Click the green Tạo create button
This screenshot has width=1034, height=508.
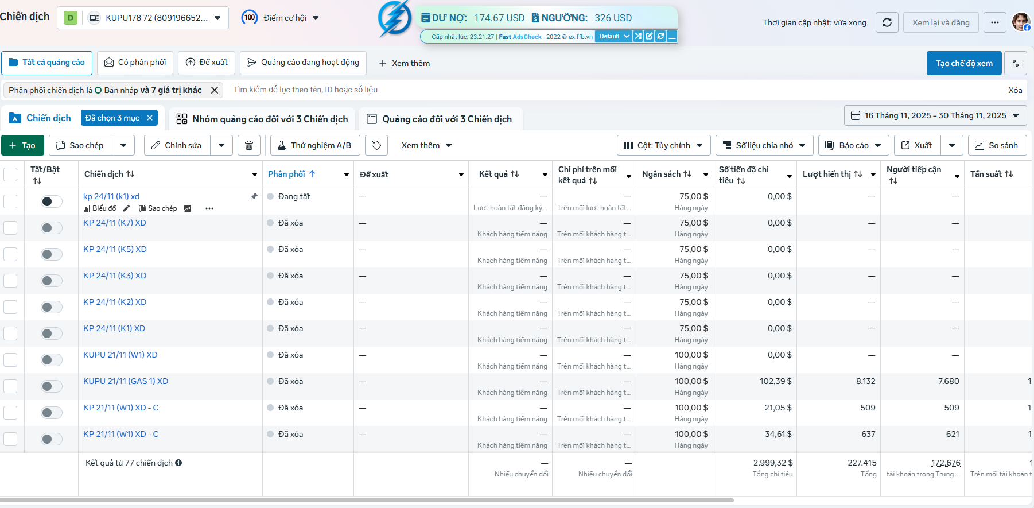(x=22, y=145)
